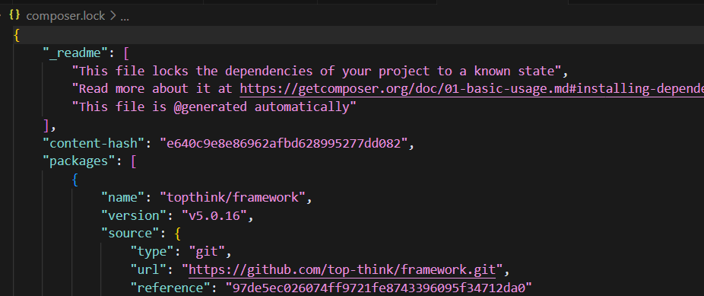Open the getcomposer.org documentation link
704x296 pixels.
coord(472,89)
